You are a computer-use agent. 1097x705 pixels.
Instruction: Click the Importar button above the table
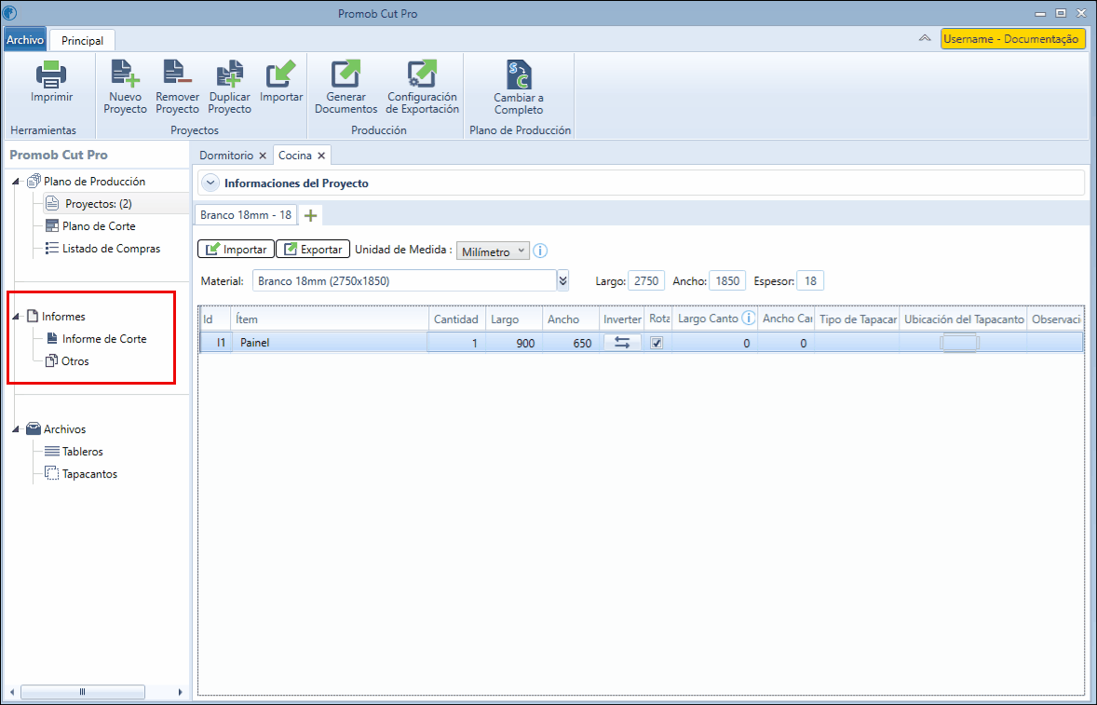(236, 249)
